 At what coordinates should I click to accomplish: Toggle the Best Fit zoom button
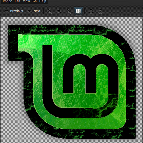click(78, 11)
